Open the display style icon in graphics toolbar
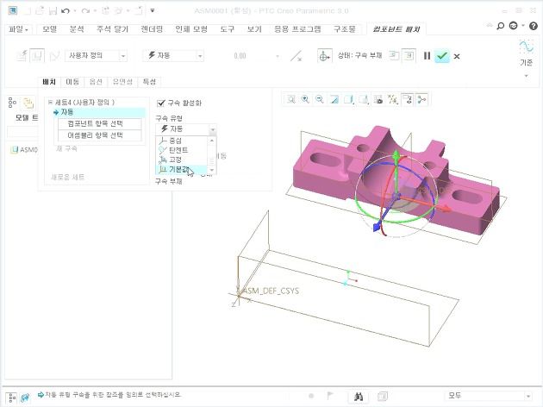This screenshot has width=543, height=407. (x=349, y=100)
